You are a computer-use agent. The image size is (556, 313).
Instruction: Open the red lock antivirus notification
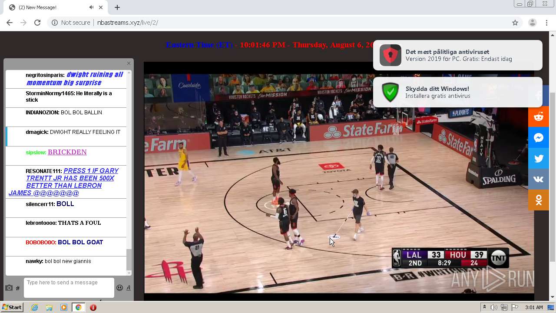click(x=458, y=55)
